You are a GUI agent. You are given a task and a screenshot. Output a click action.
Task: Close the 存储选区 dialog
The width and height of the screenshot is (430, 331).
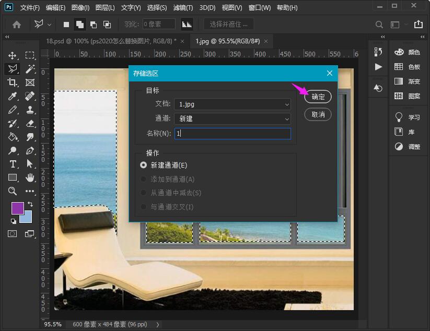point(330,73)
